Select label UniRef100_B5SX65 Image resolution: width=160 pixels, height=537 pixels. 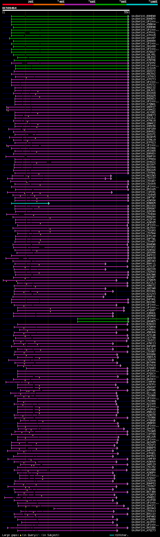[143, 189]
